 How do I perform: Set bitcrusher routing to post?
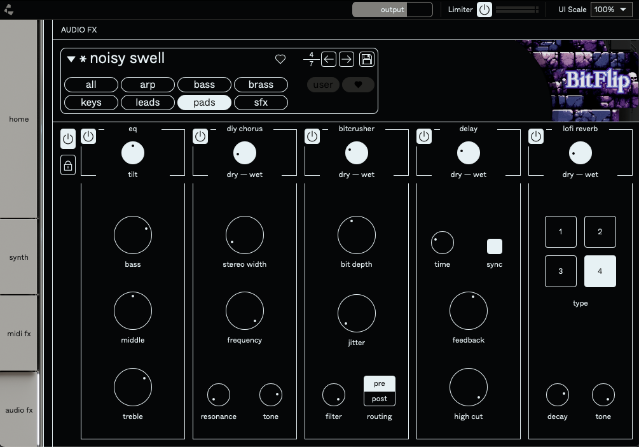[380, 399]
